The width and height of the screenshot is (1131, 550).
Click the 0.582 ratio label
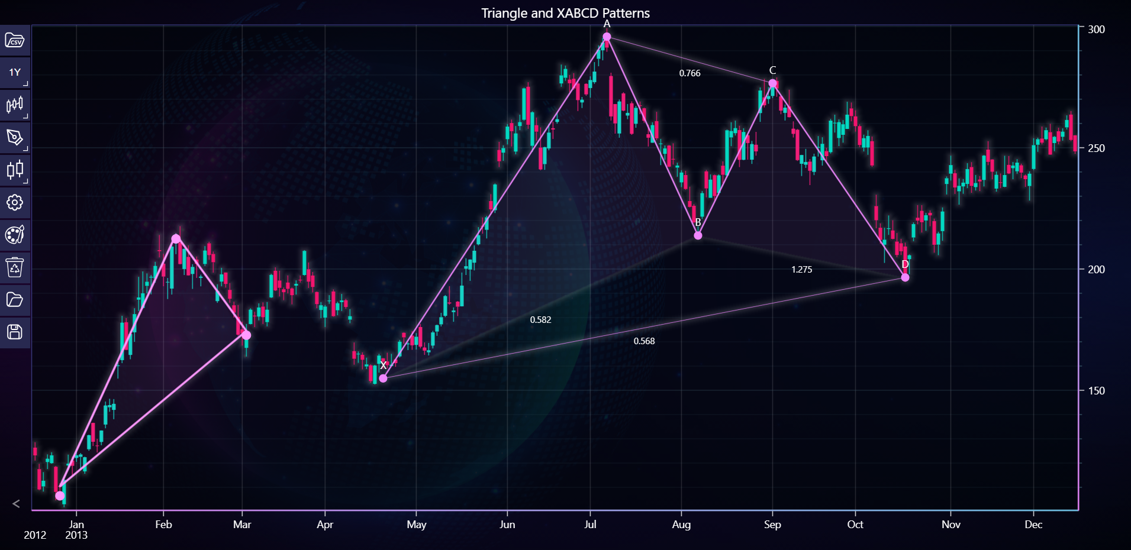540,320
